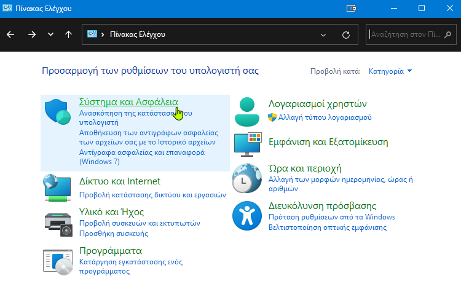Click the Ease of Access icon
461x292 pixels.
[247, 216]
